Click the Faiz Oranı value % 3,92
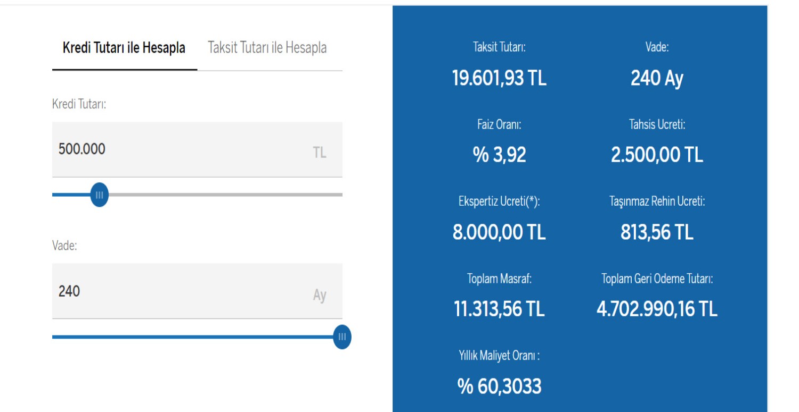The image size is (799, 412). [x=499, y=155]
